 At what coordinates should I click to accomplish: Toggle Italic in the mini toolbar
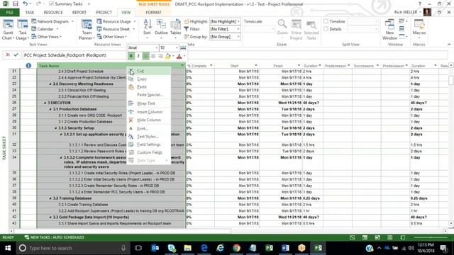point(138,56)
